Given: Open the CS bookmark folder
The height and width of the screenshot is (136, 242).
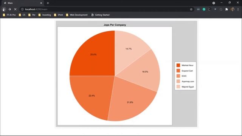Looking at the screenshot, I should [x=22, y=15].
